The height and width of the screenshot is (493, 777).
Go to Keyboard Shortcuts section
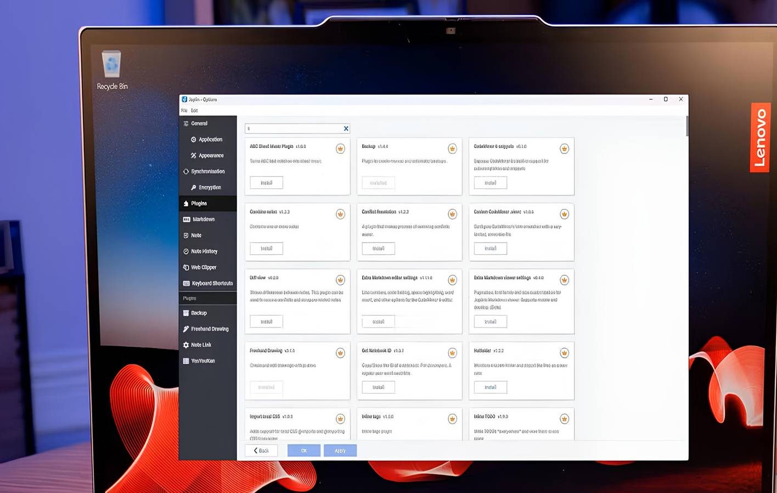pyautogui.click(x=211, y=283)
